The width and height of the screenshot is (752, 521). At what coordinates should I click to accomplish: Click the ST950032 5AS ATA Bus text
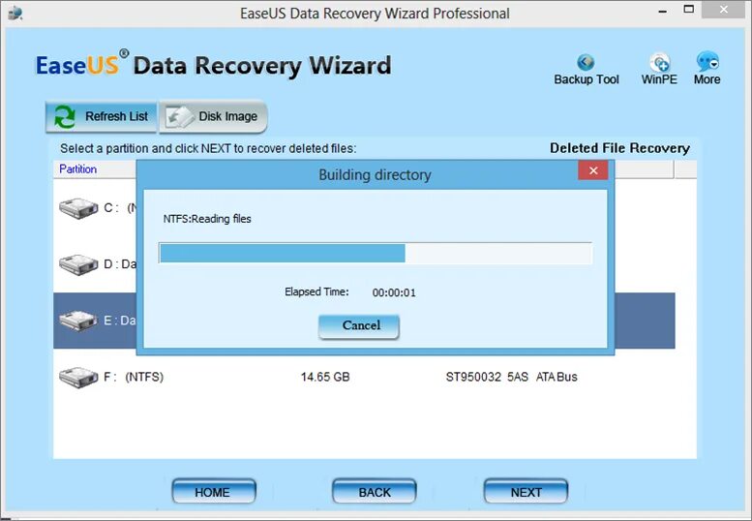(512, 377)
